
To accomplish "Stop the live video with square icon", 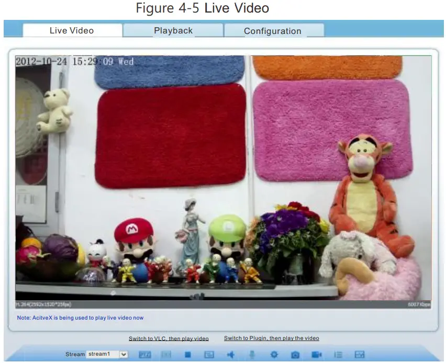I will click(188, 355).
